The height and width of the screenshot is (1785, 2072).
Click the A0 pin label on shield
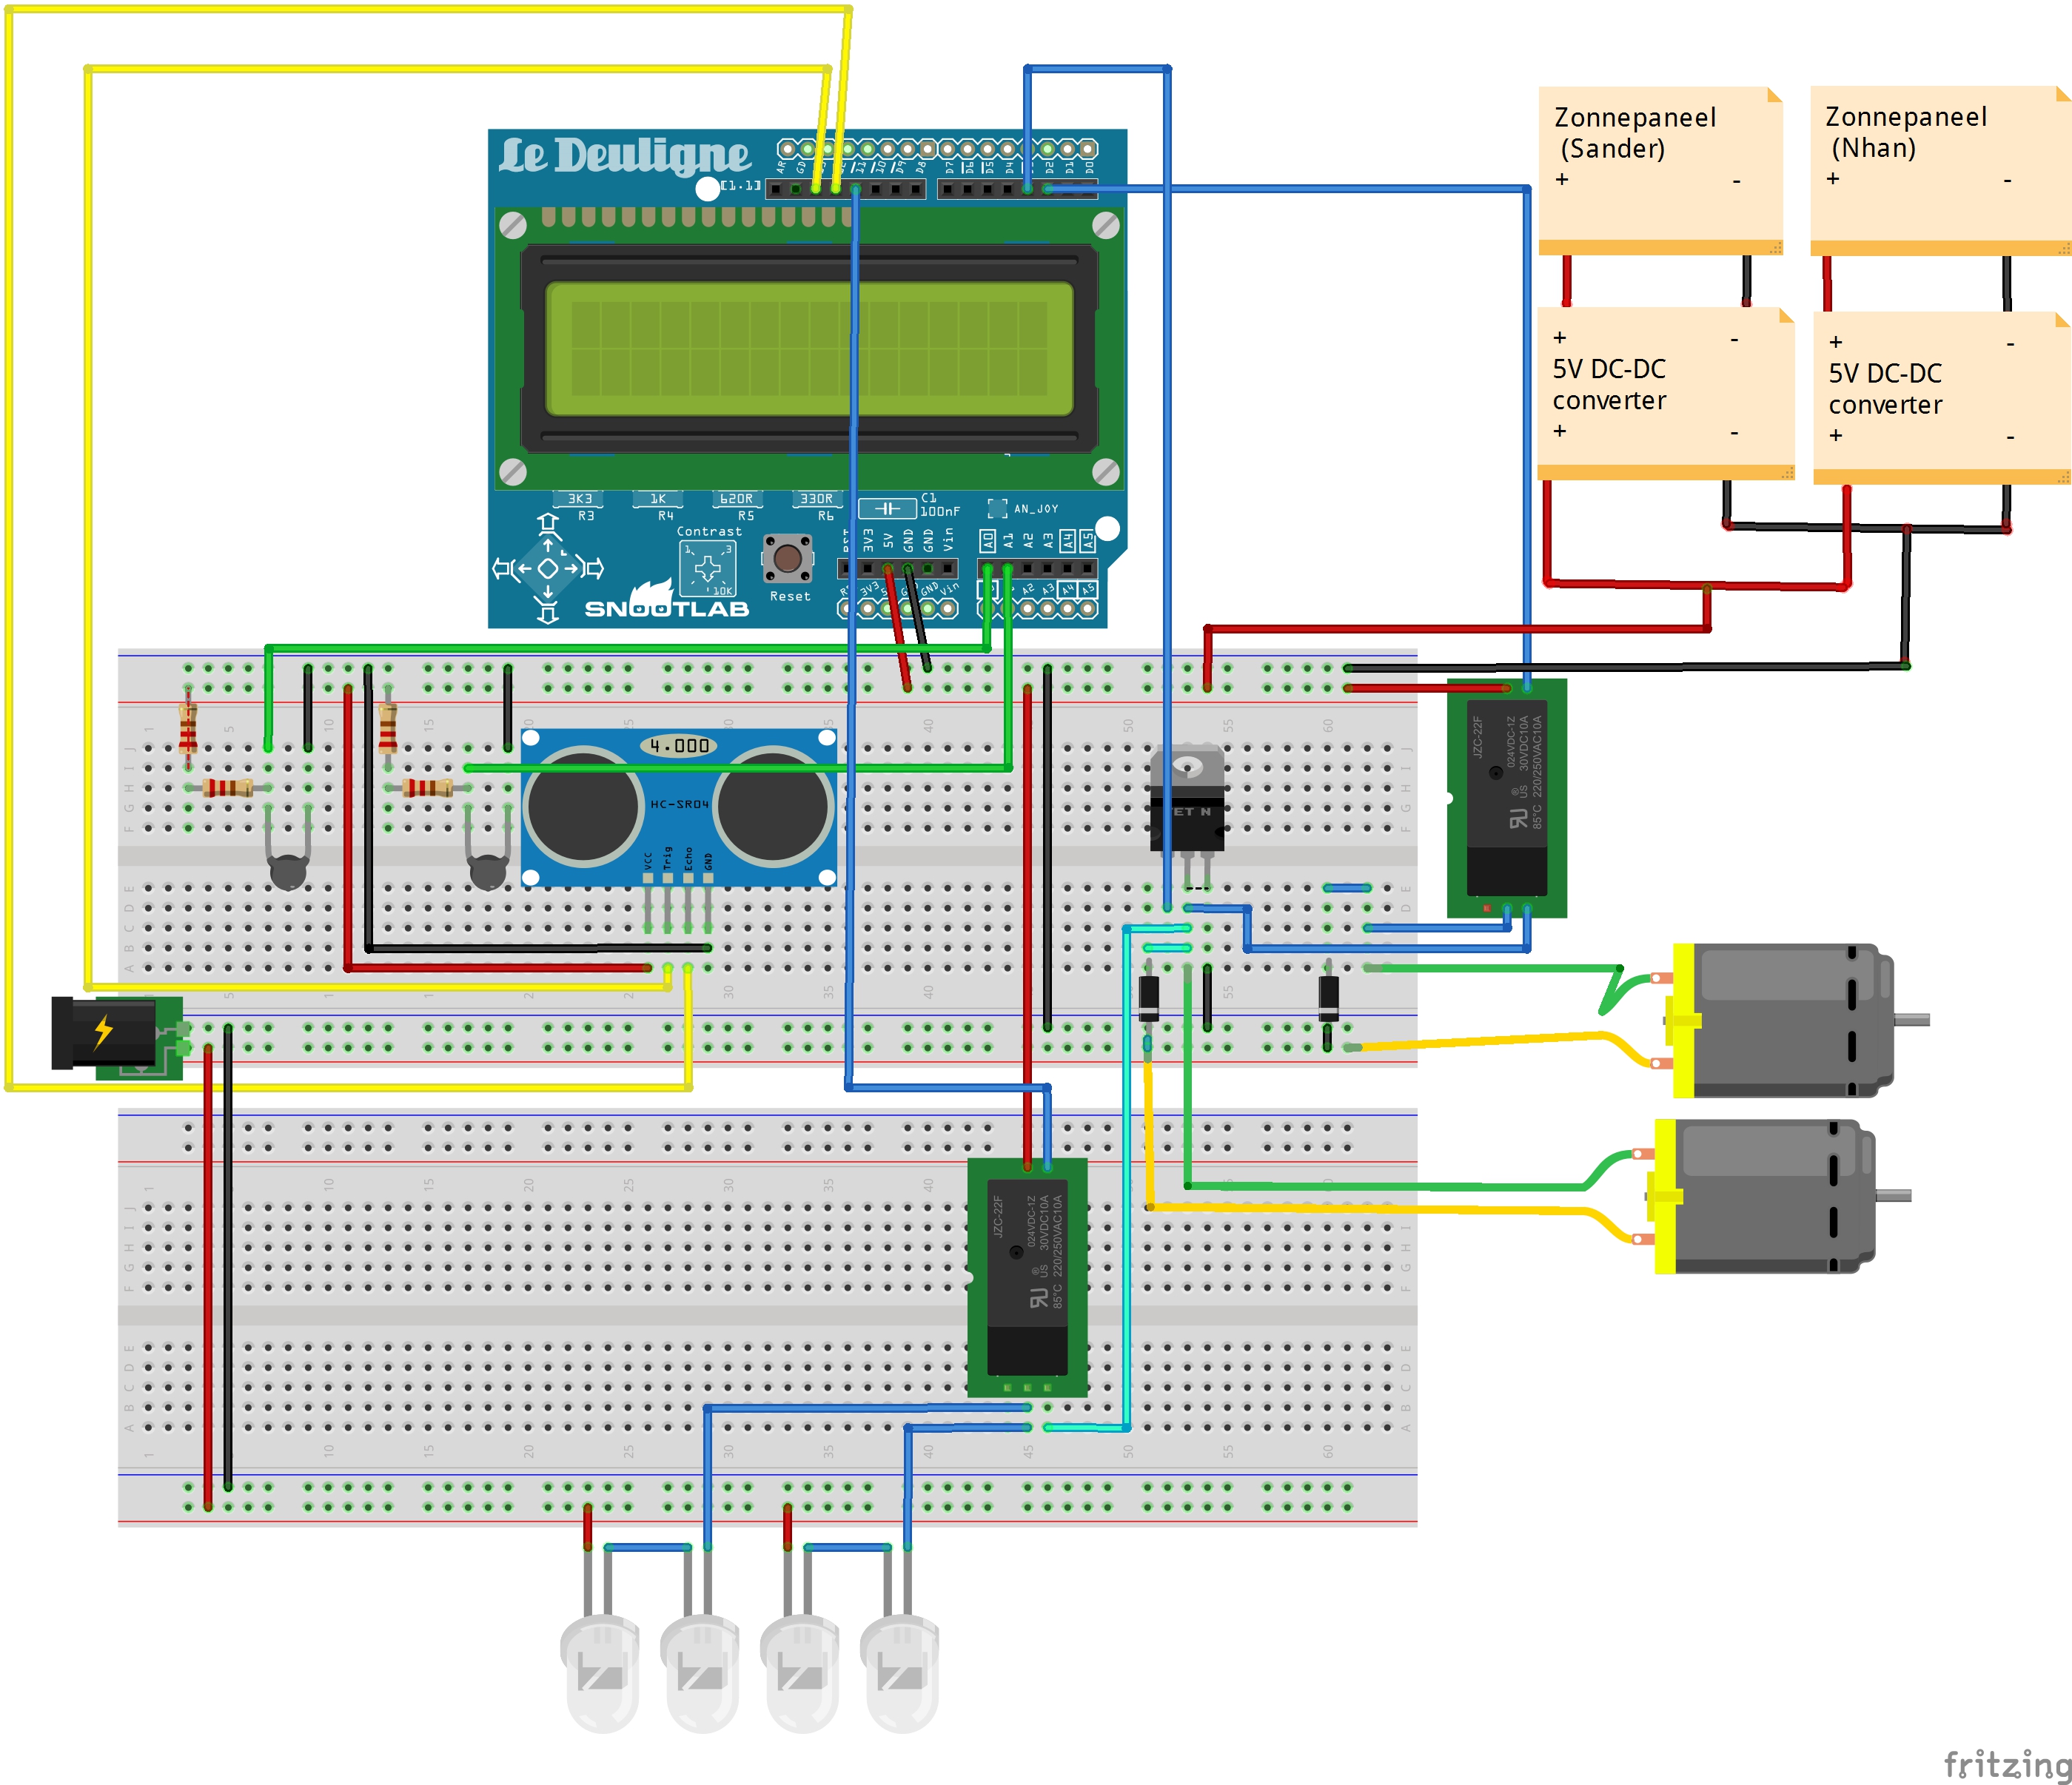[x=987, y=541]
